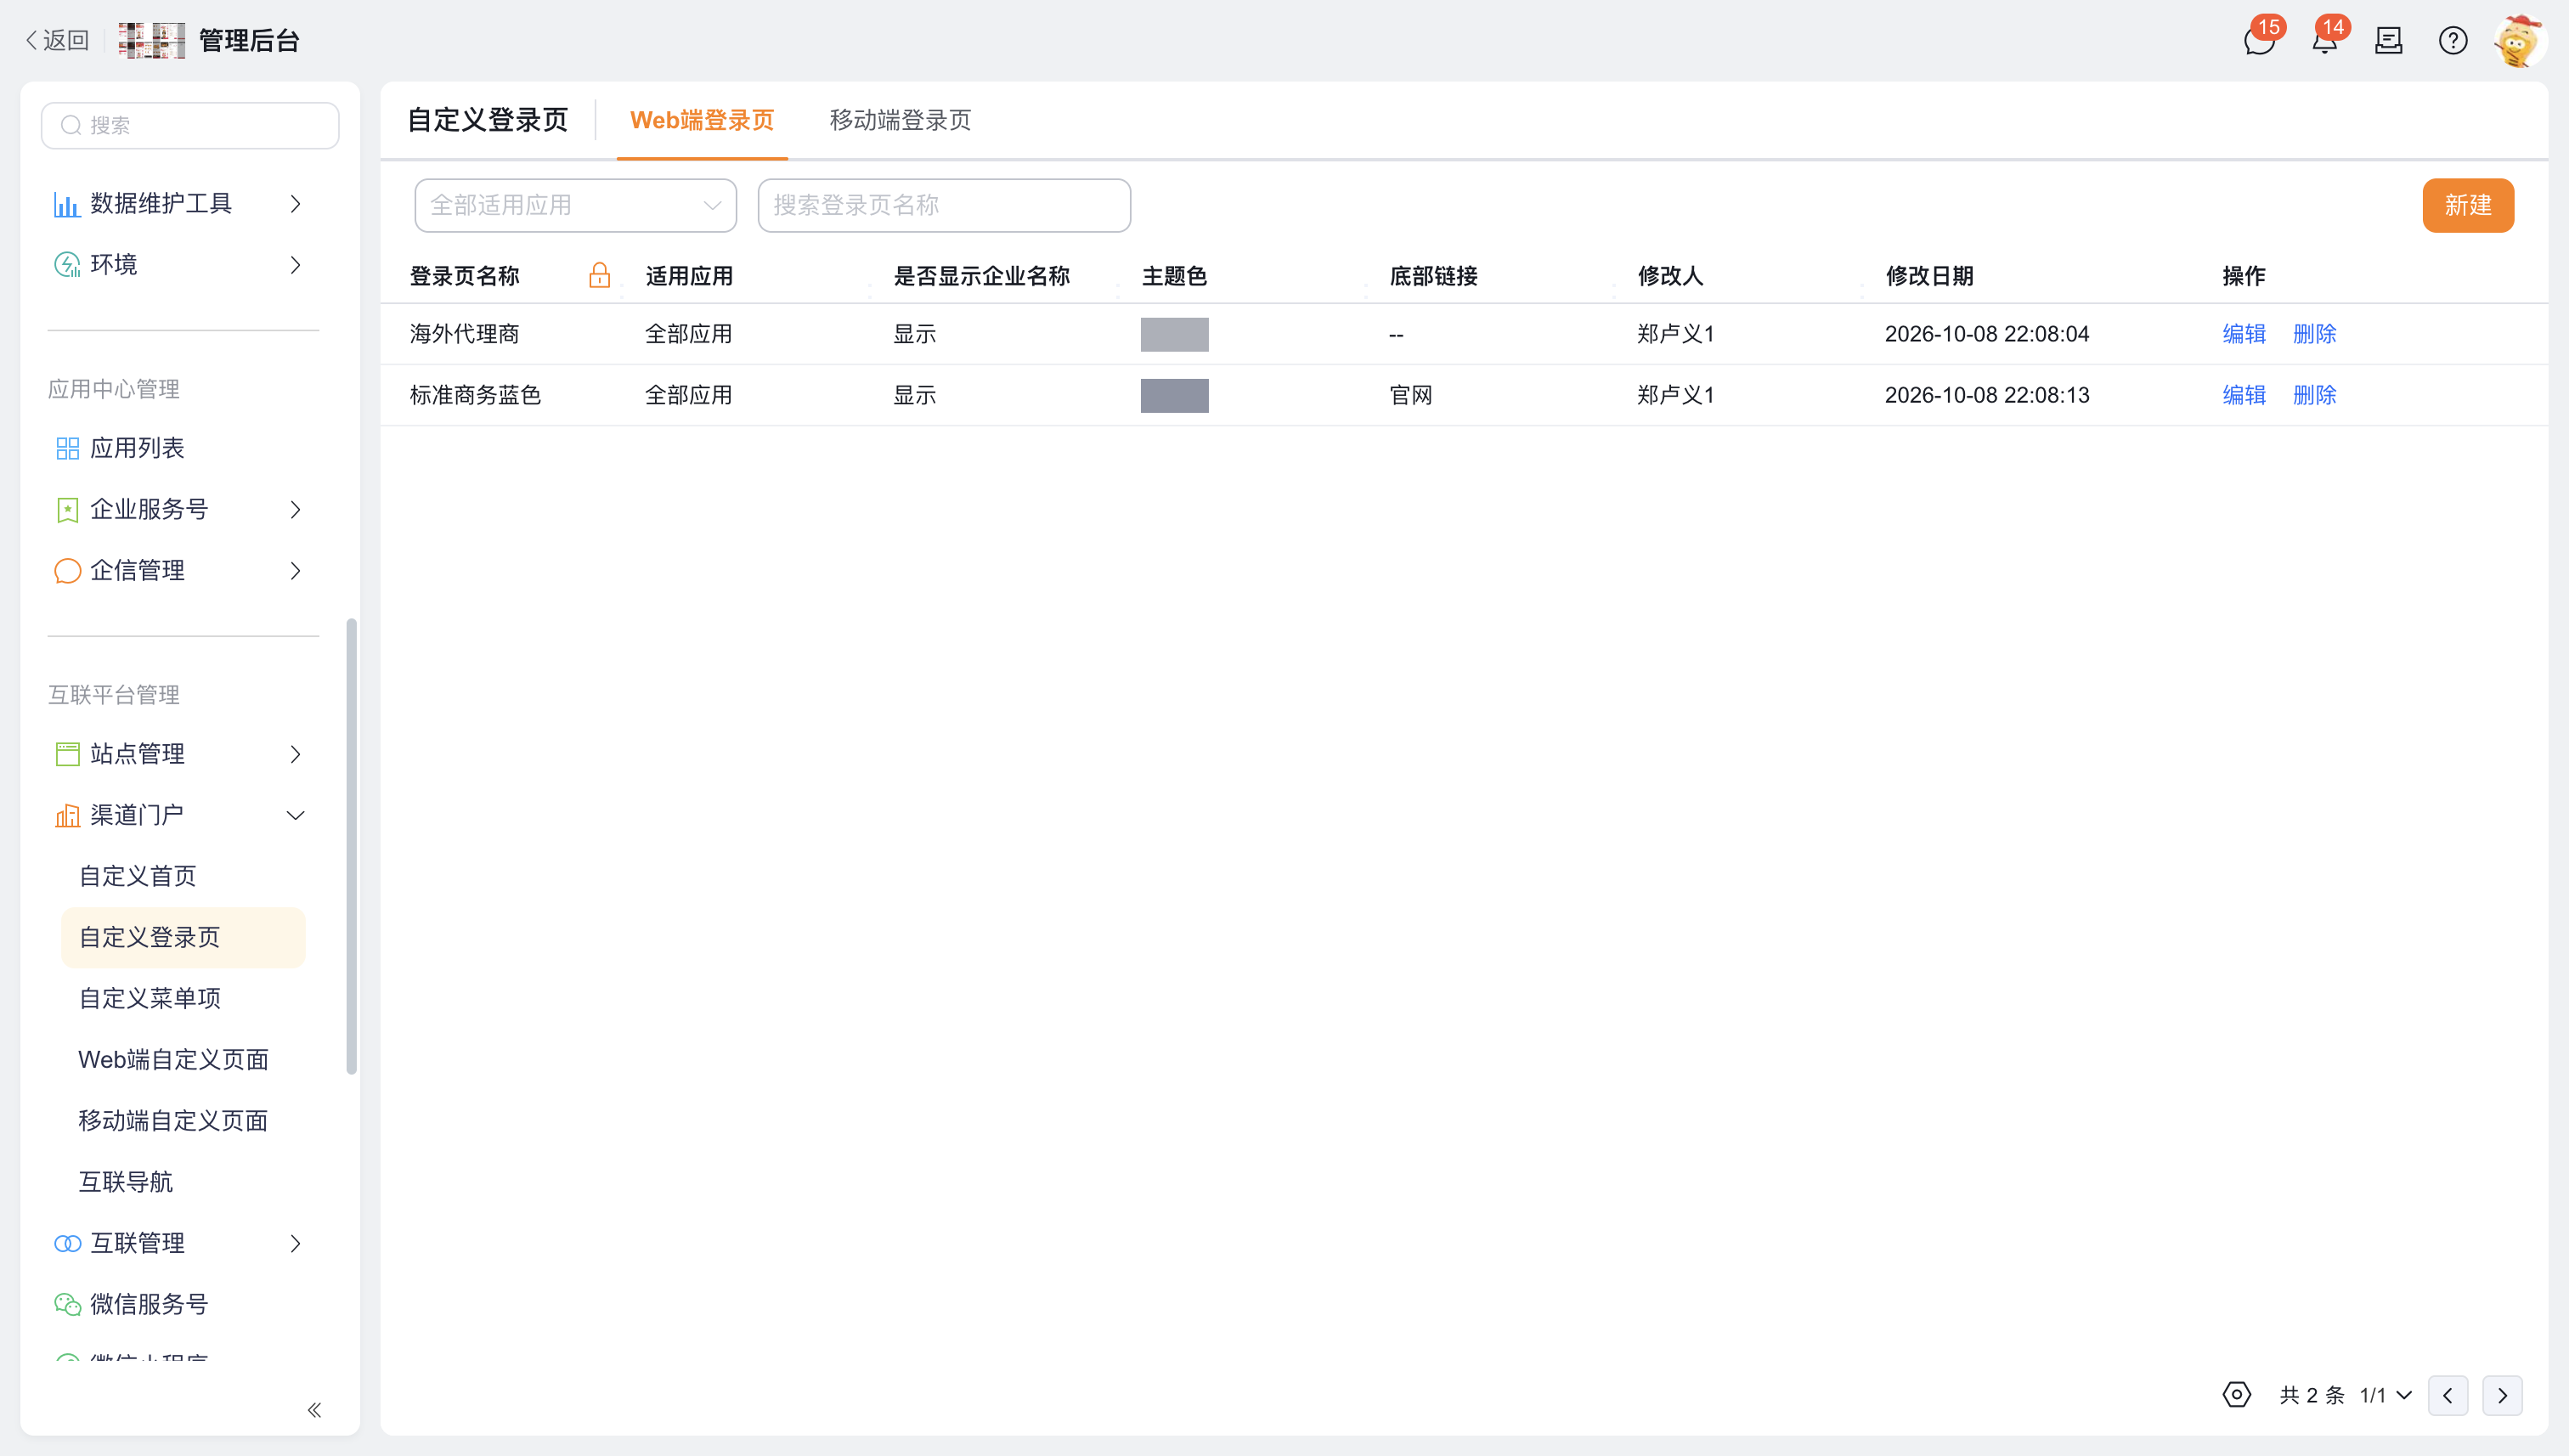Switch to 移动端登录页 tab

coord(900,120)
